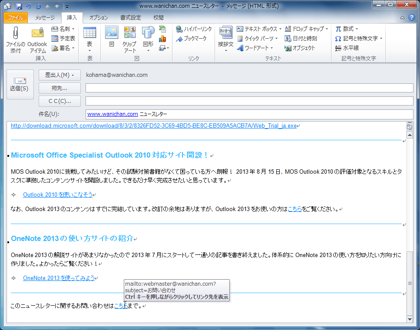Click the Redo icon in title bar
Image resolution: width=420 pixels, height=330 pixels.
[x=39, y=6]
